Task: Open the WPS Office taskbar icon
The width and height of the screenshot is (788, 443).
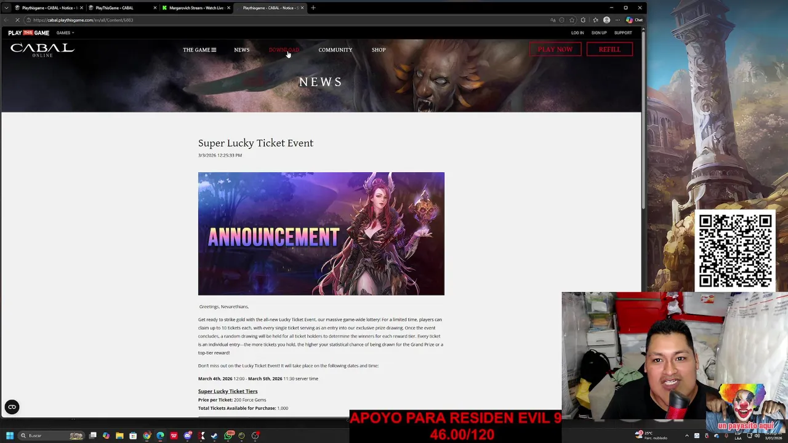Action: click(x=174, y=436)
